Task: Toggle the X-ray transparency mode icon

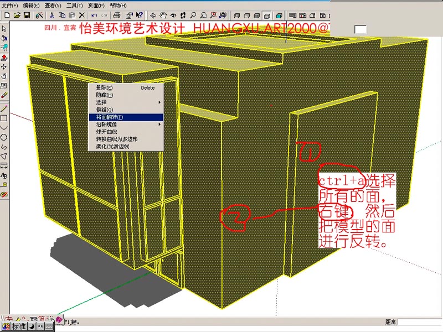Action: [x=279, y=15]
